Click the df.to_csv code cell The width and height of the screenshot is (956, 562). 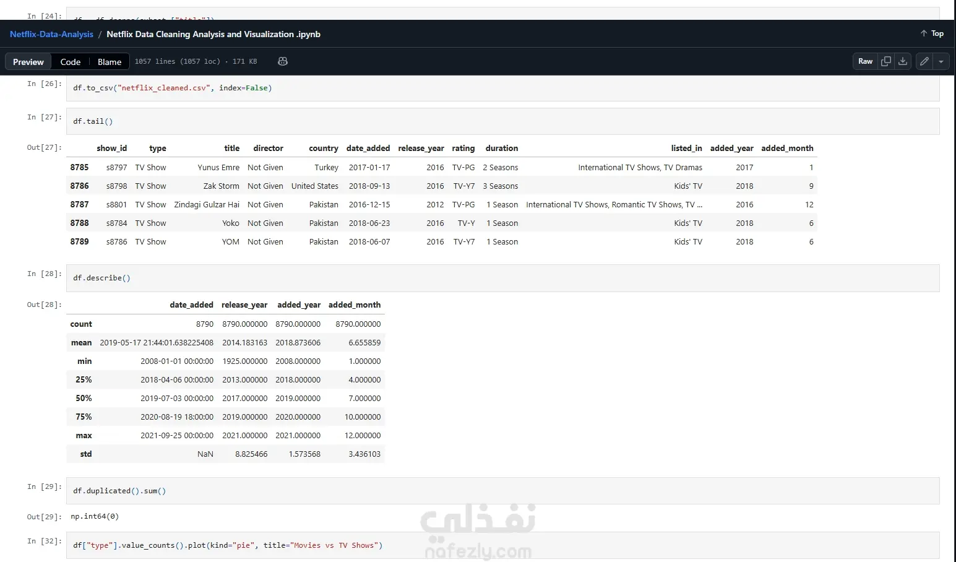click(502, 88)
